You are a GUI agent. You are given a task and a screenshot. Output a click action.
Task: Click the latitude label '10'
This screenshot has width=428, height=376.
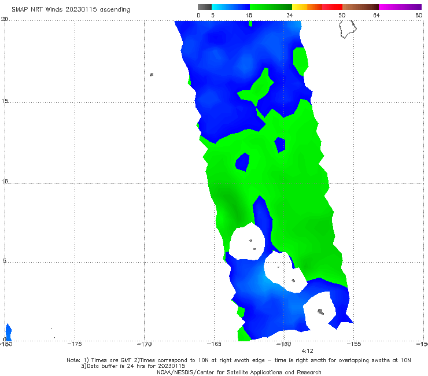click(x=5, y=181)
